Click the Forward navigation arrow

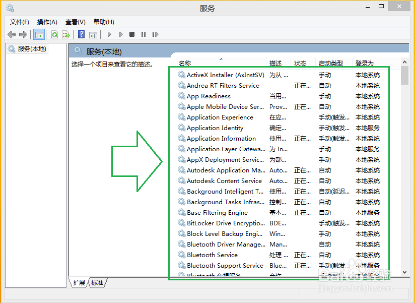coord(22,34)
